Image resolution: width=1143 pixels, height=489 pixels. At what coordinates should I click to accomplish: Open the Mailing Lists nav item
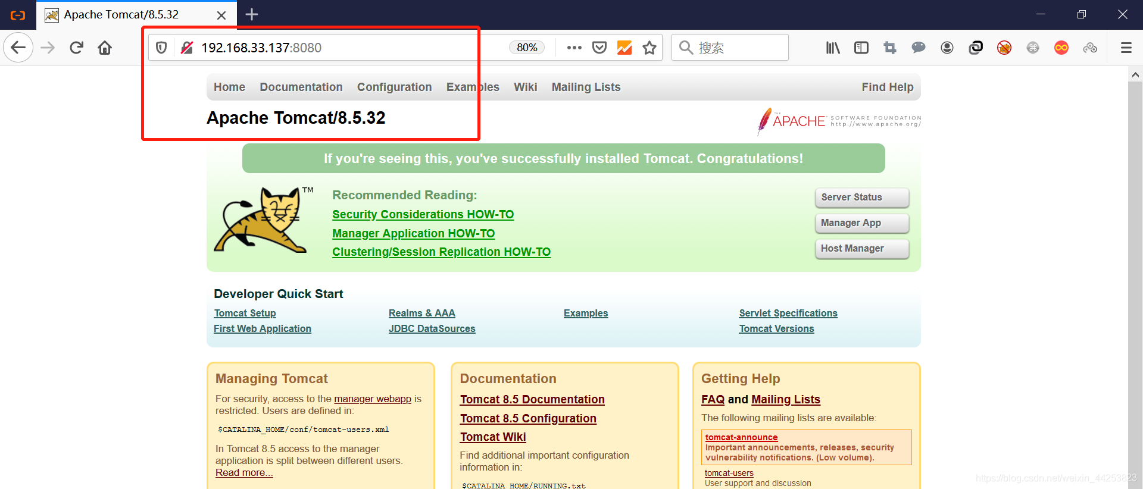click(x=586, y=87)
